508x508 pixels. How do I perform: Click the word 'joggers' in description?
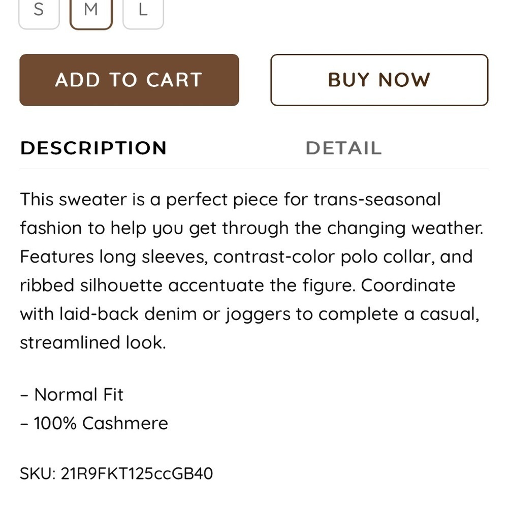(258, 315)
